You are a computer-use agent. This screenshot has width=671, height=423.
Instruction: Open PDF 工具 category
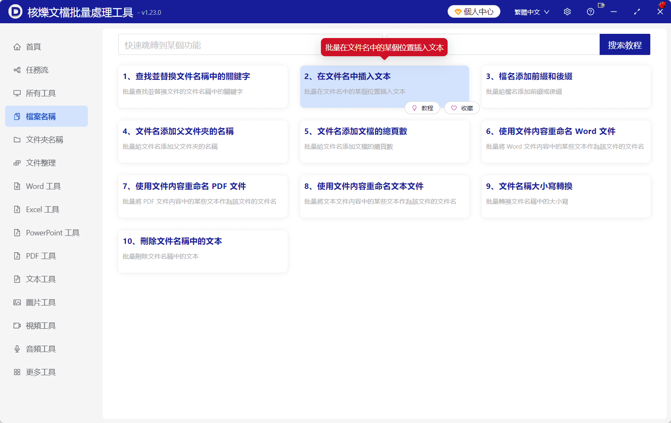pyautogui.click(x=46, y=256)
